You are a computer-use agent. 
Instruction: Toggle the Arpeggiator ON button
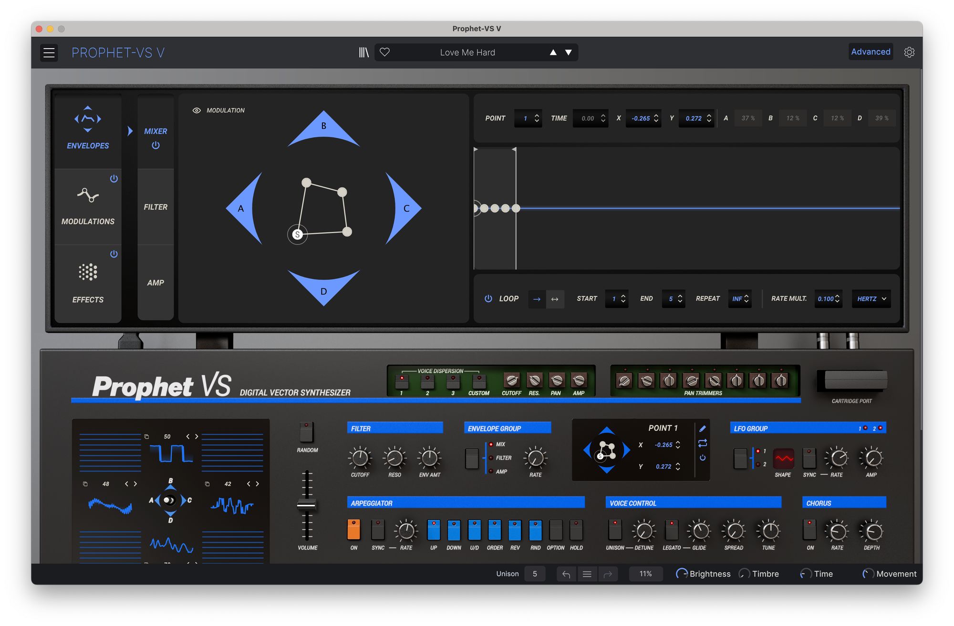(x=353, y=530)
